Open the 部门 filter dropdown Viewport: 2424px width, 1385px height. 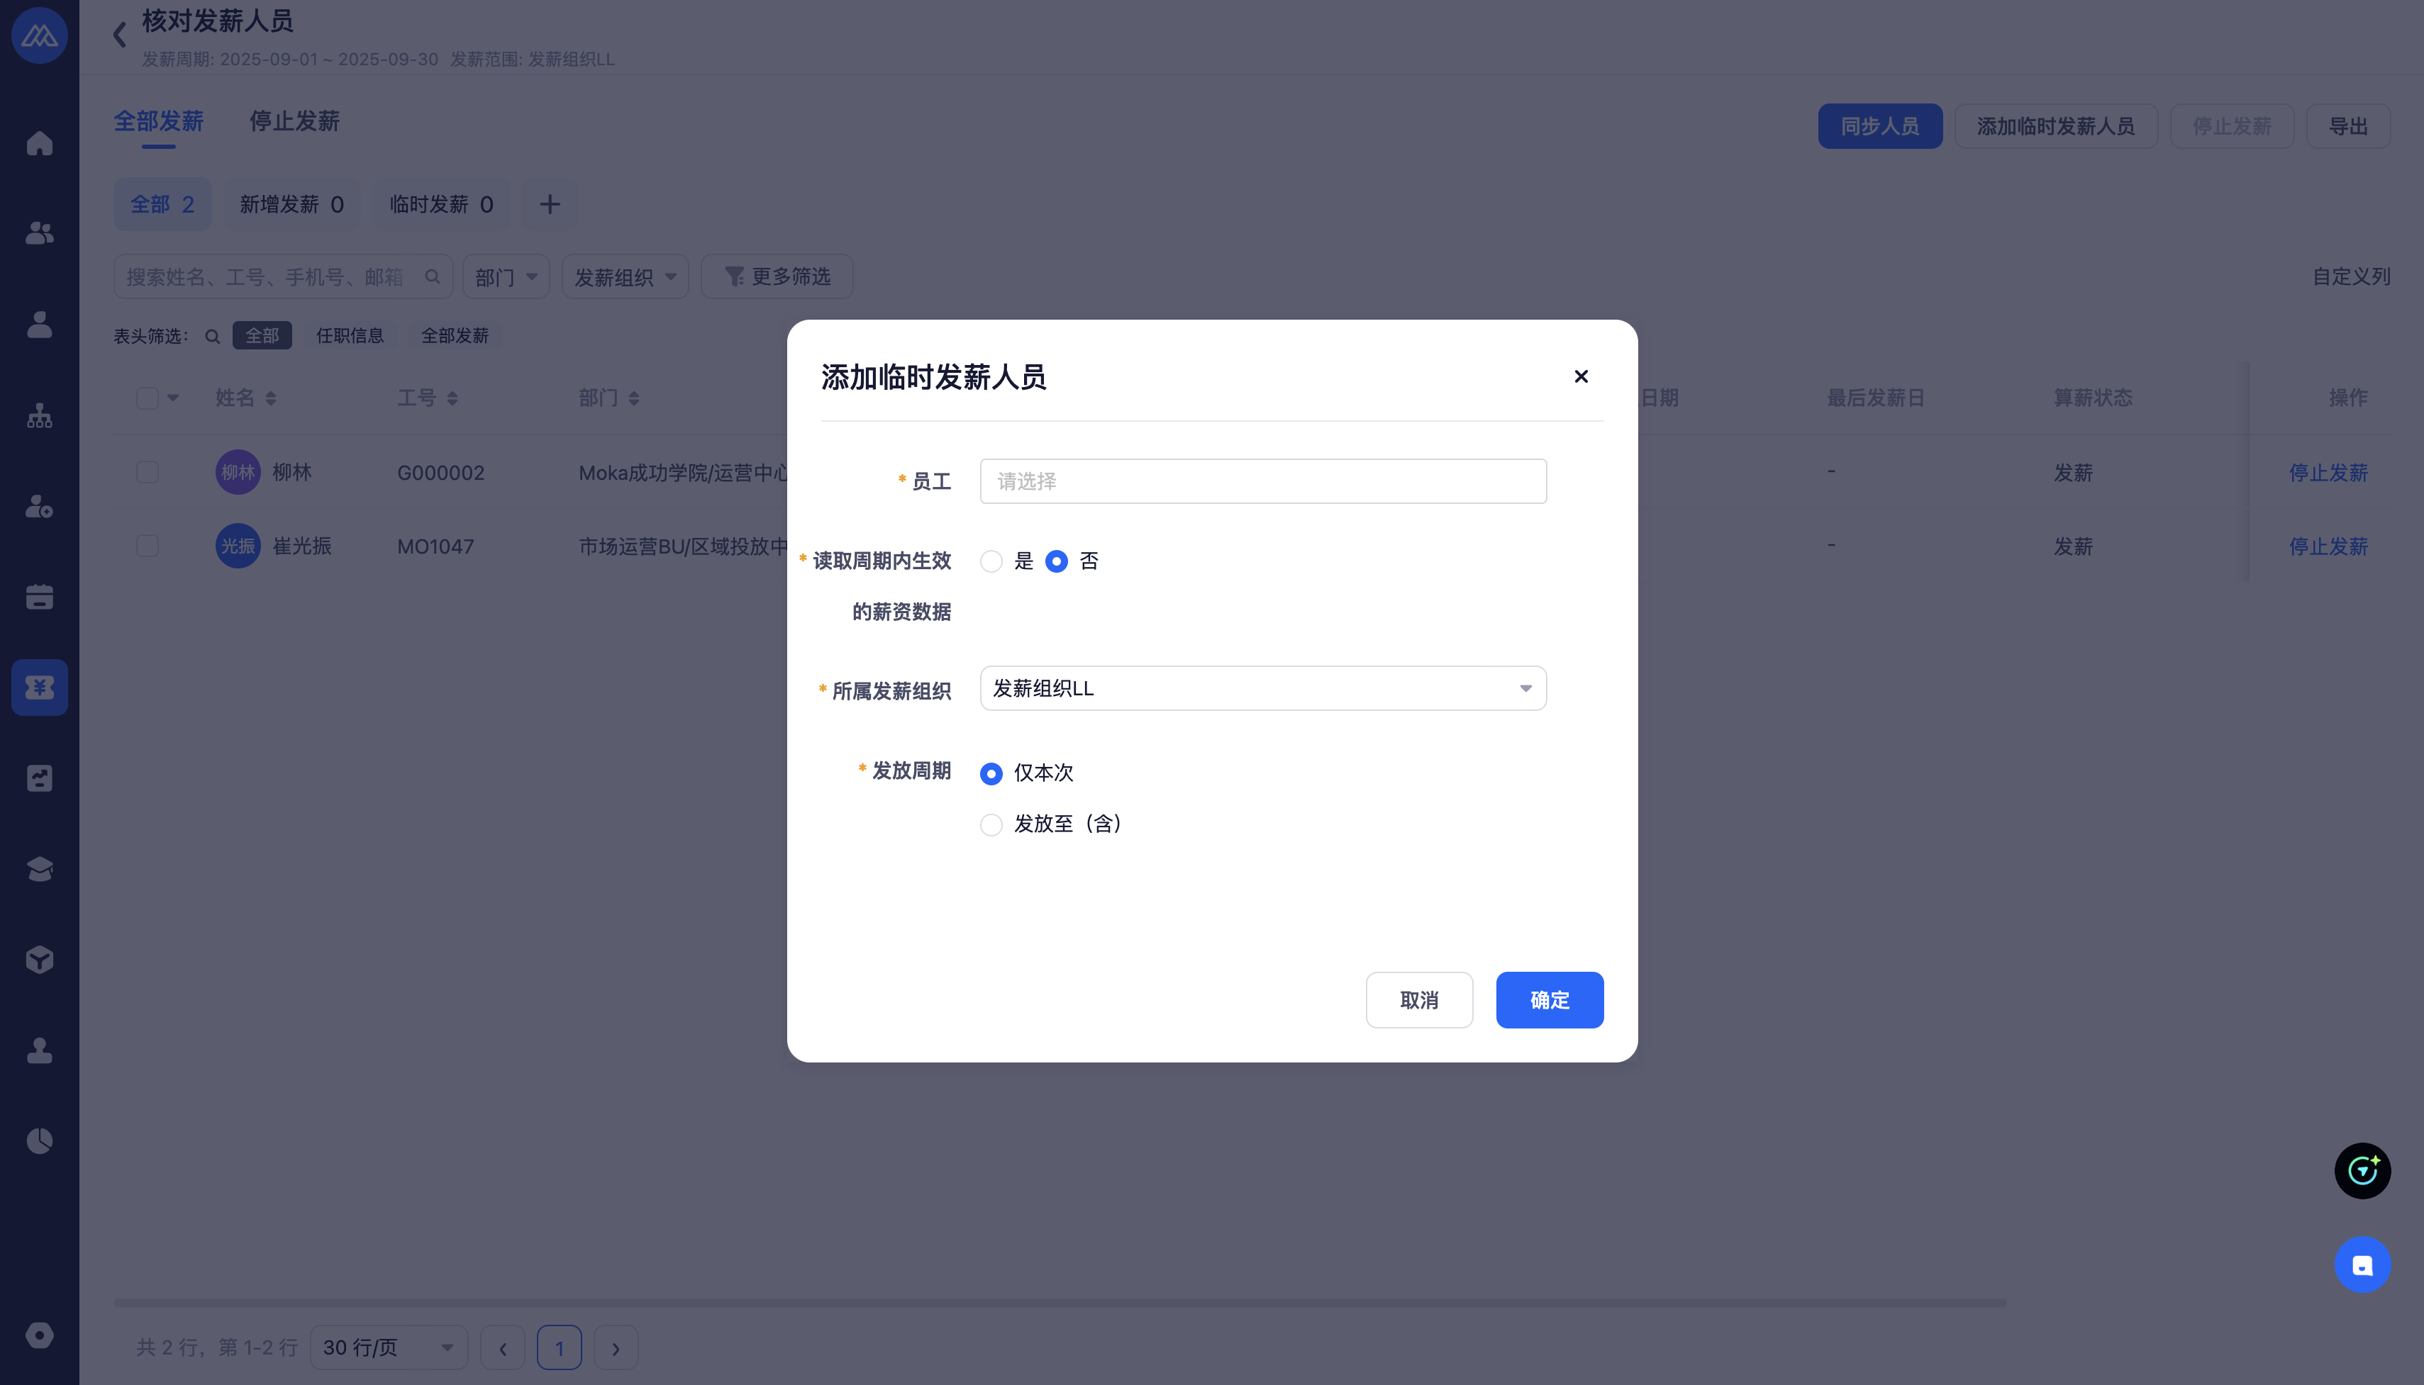[506, 277]
